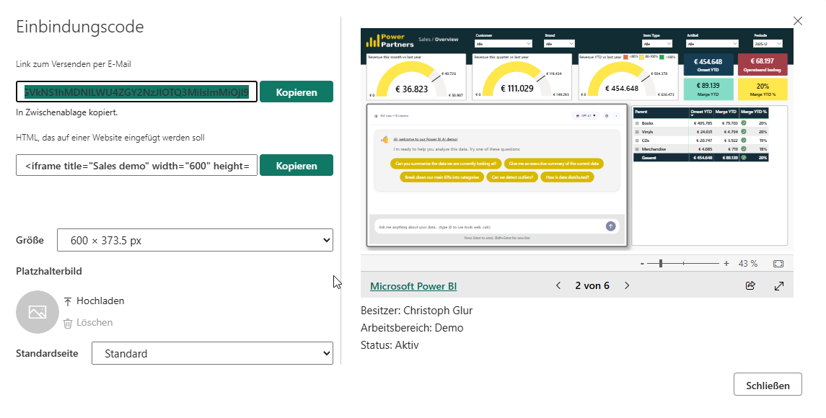
Task: Copy the iframe HTML with its Kopieren button
Action: 296,165
